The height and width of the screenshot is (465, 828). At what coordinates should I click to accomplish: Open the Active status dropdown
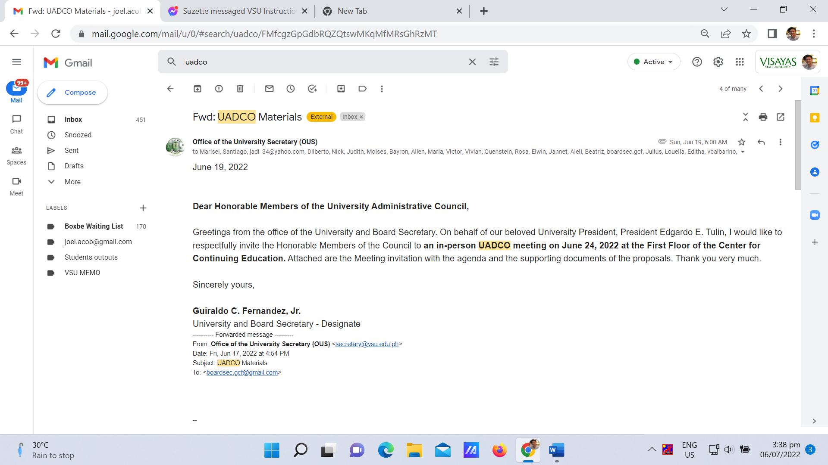pos(654,62)
